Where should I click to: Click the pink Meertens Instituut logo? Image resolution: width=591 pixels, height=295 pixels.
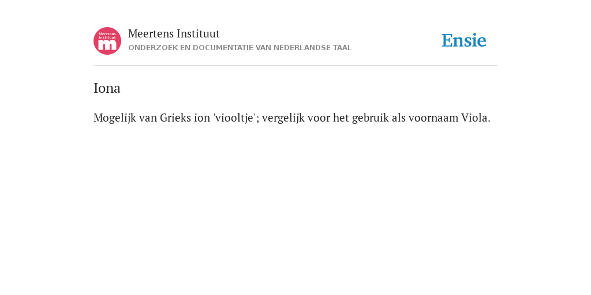(107, 41)
